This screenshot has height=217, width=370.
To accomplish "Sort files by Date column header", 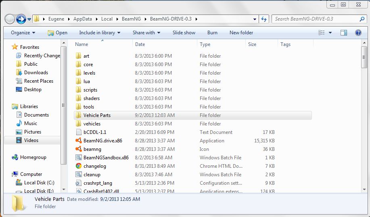I will point(140,44).
